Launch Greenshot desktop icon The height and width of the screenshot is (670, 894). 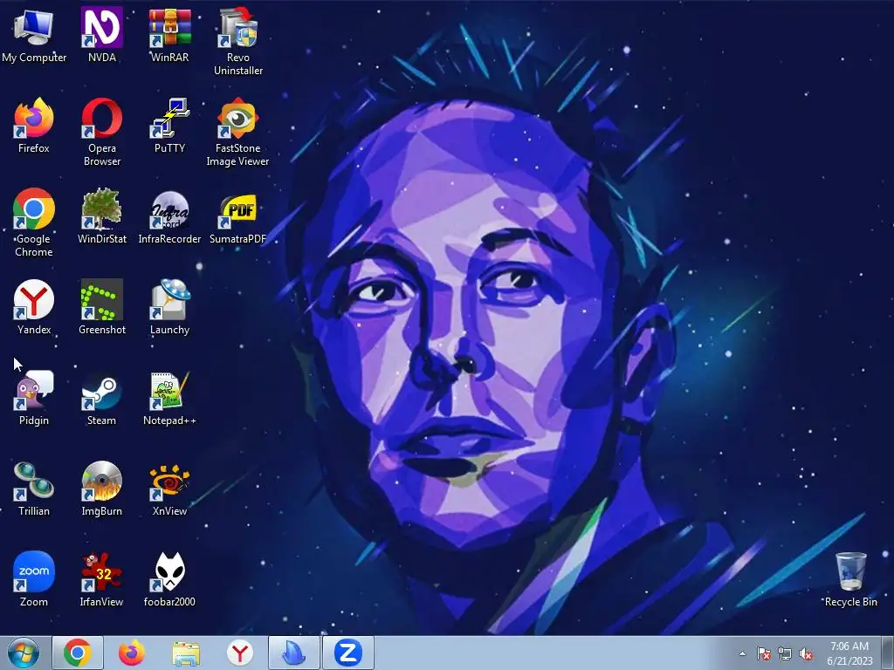(x=101, y=308)
